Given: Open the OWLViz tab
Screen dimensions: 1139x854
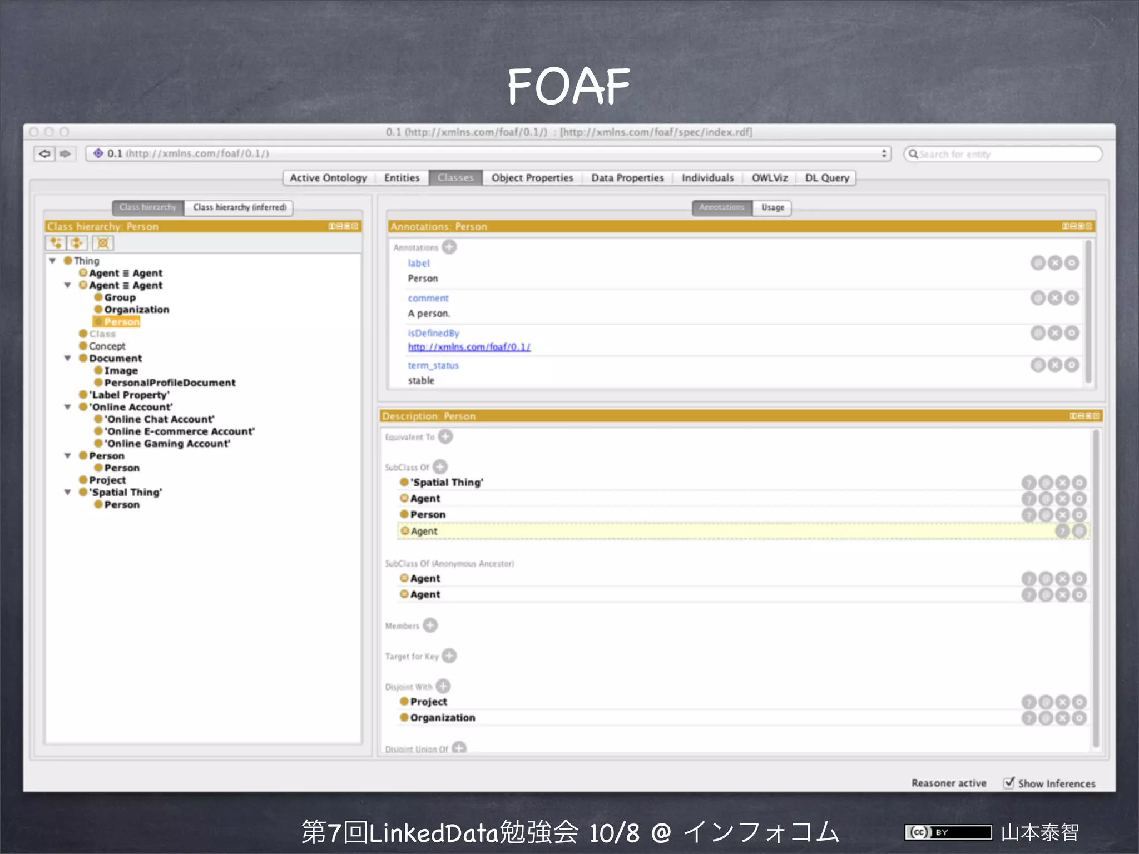Looking at the screenshot, I should [x=770, y=178].
